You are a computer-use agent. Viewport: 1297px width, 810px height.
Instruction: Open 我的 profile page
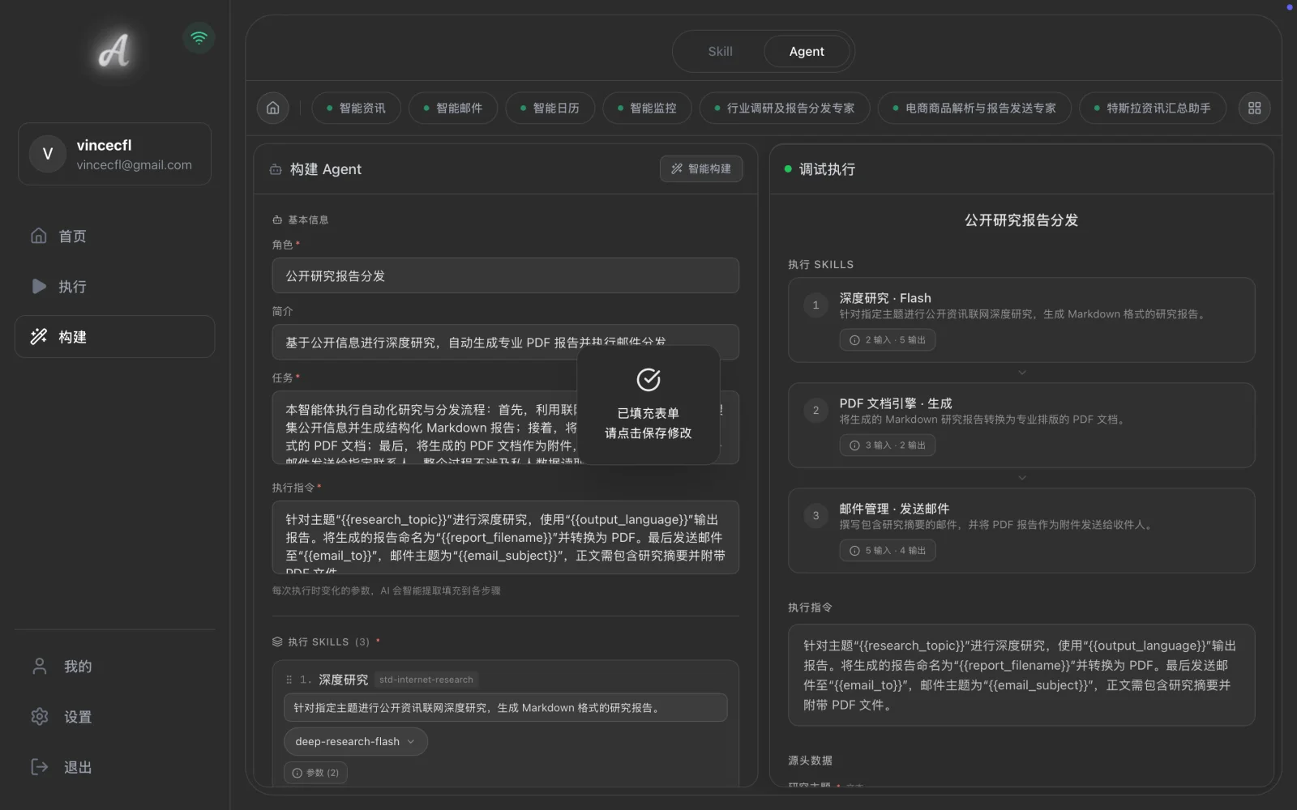(114, 666)
